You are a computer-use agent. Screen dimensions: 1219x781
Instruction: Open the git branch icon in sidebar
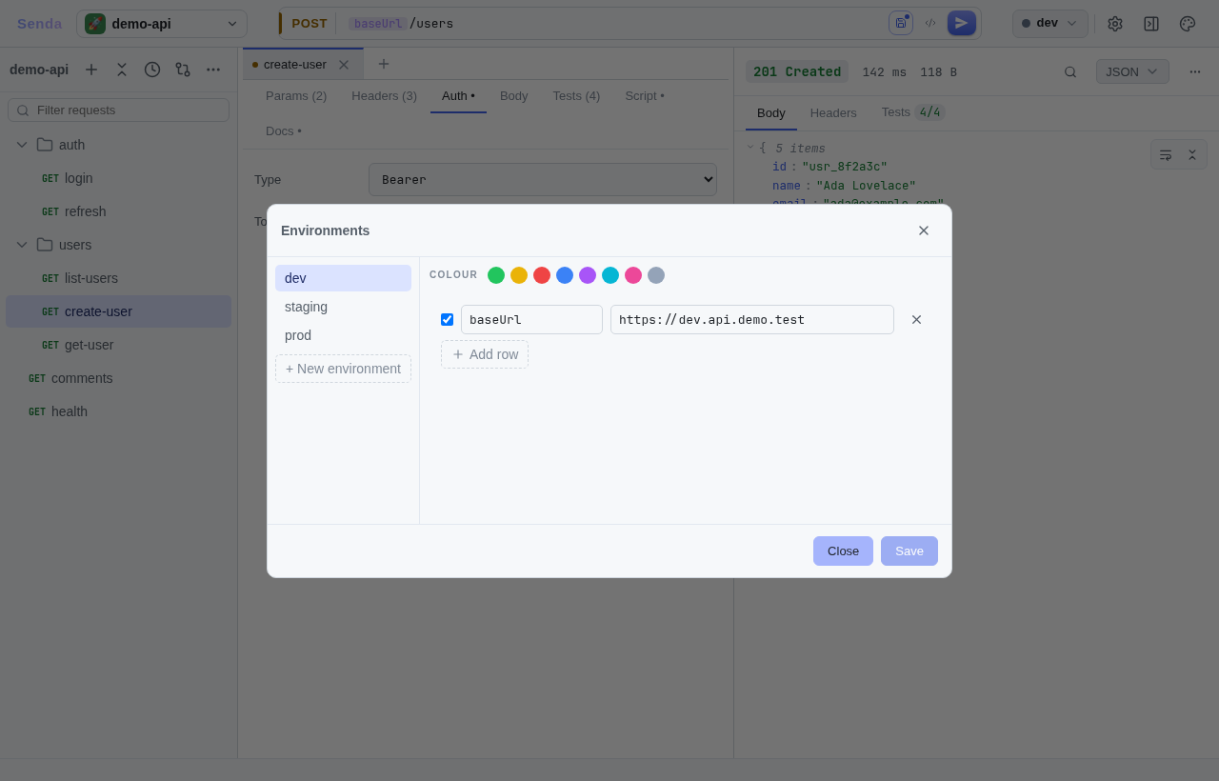pos(183,70)
